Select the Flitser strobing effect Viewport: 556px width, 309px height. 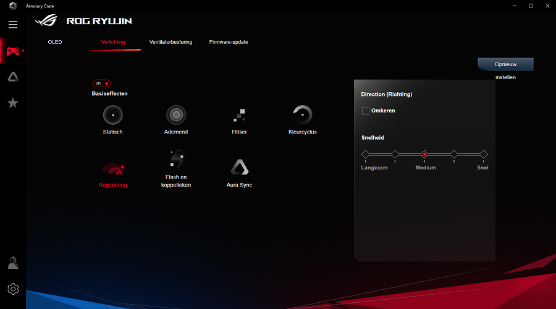[x=239, y=121]
